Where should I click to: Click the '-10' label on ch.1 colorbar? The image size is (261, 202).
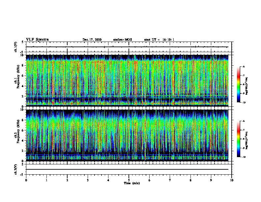pyautogui.click(x=244, y=103)
